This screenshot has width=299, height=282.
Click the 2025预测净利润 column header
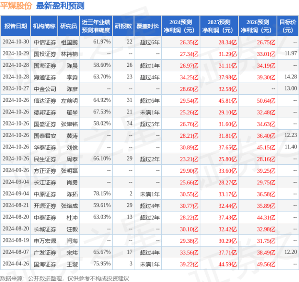click(219, 26)
